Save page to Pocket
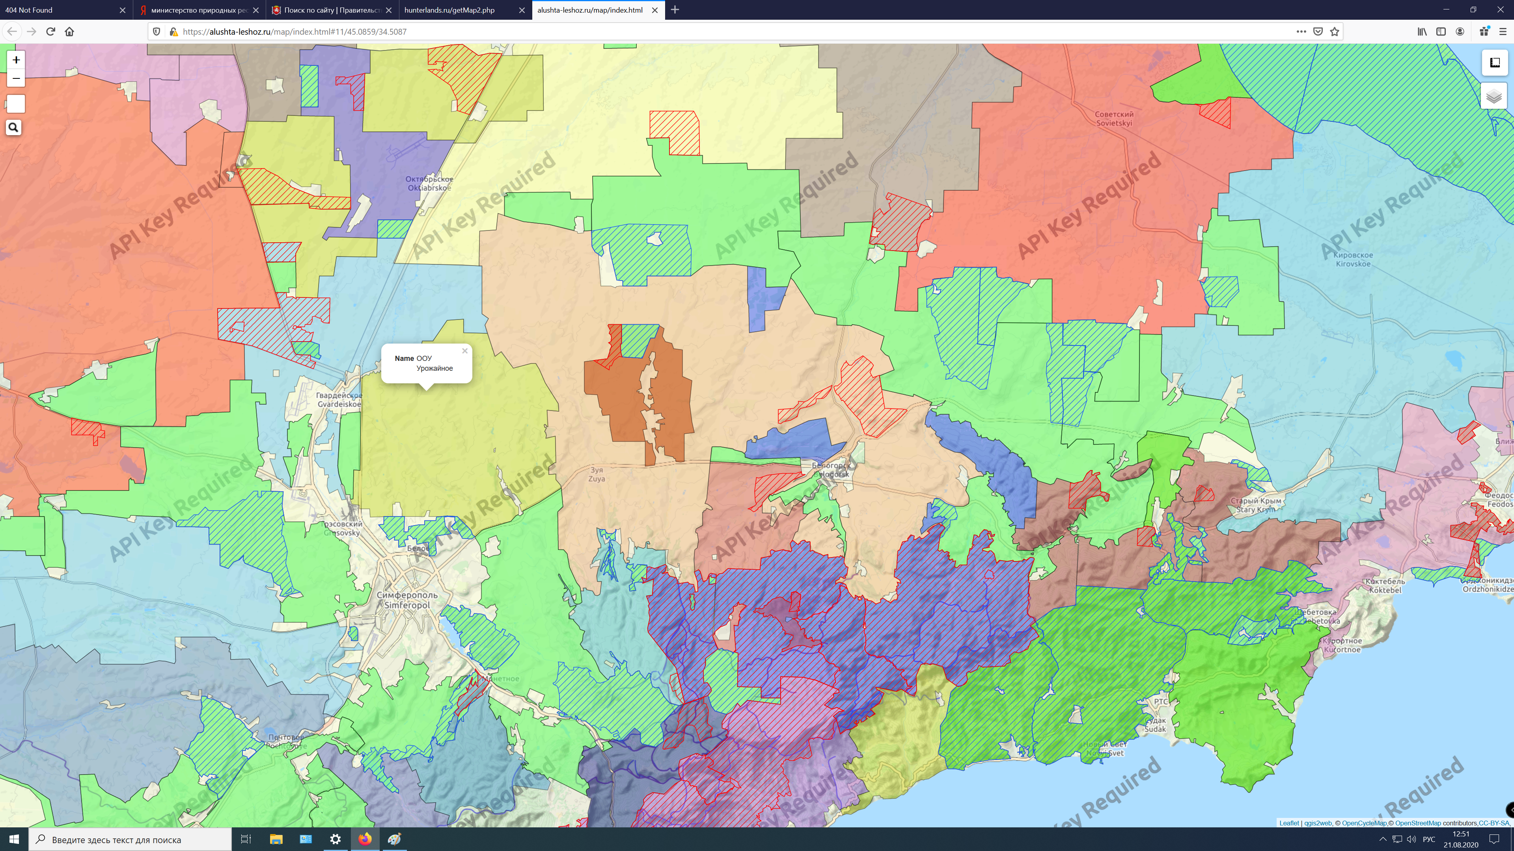The image size is (1514, 851). coord(1318,32)
